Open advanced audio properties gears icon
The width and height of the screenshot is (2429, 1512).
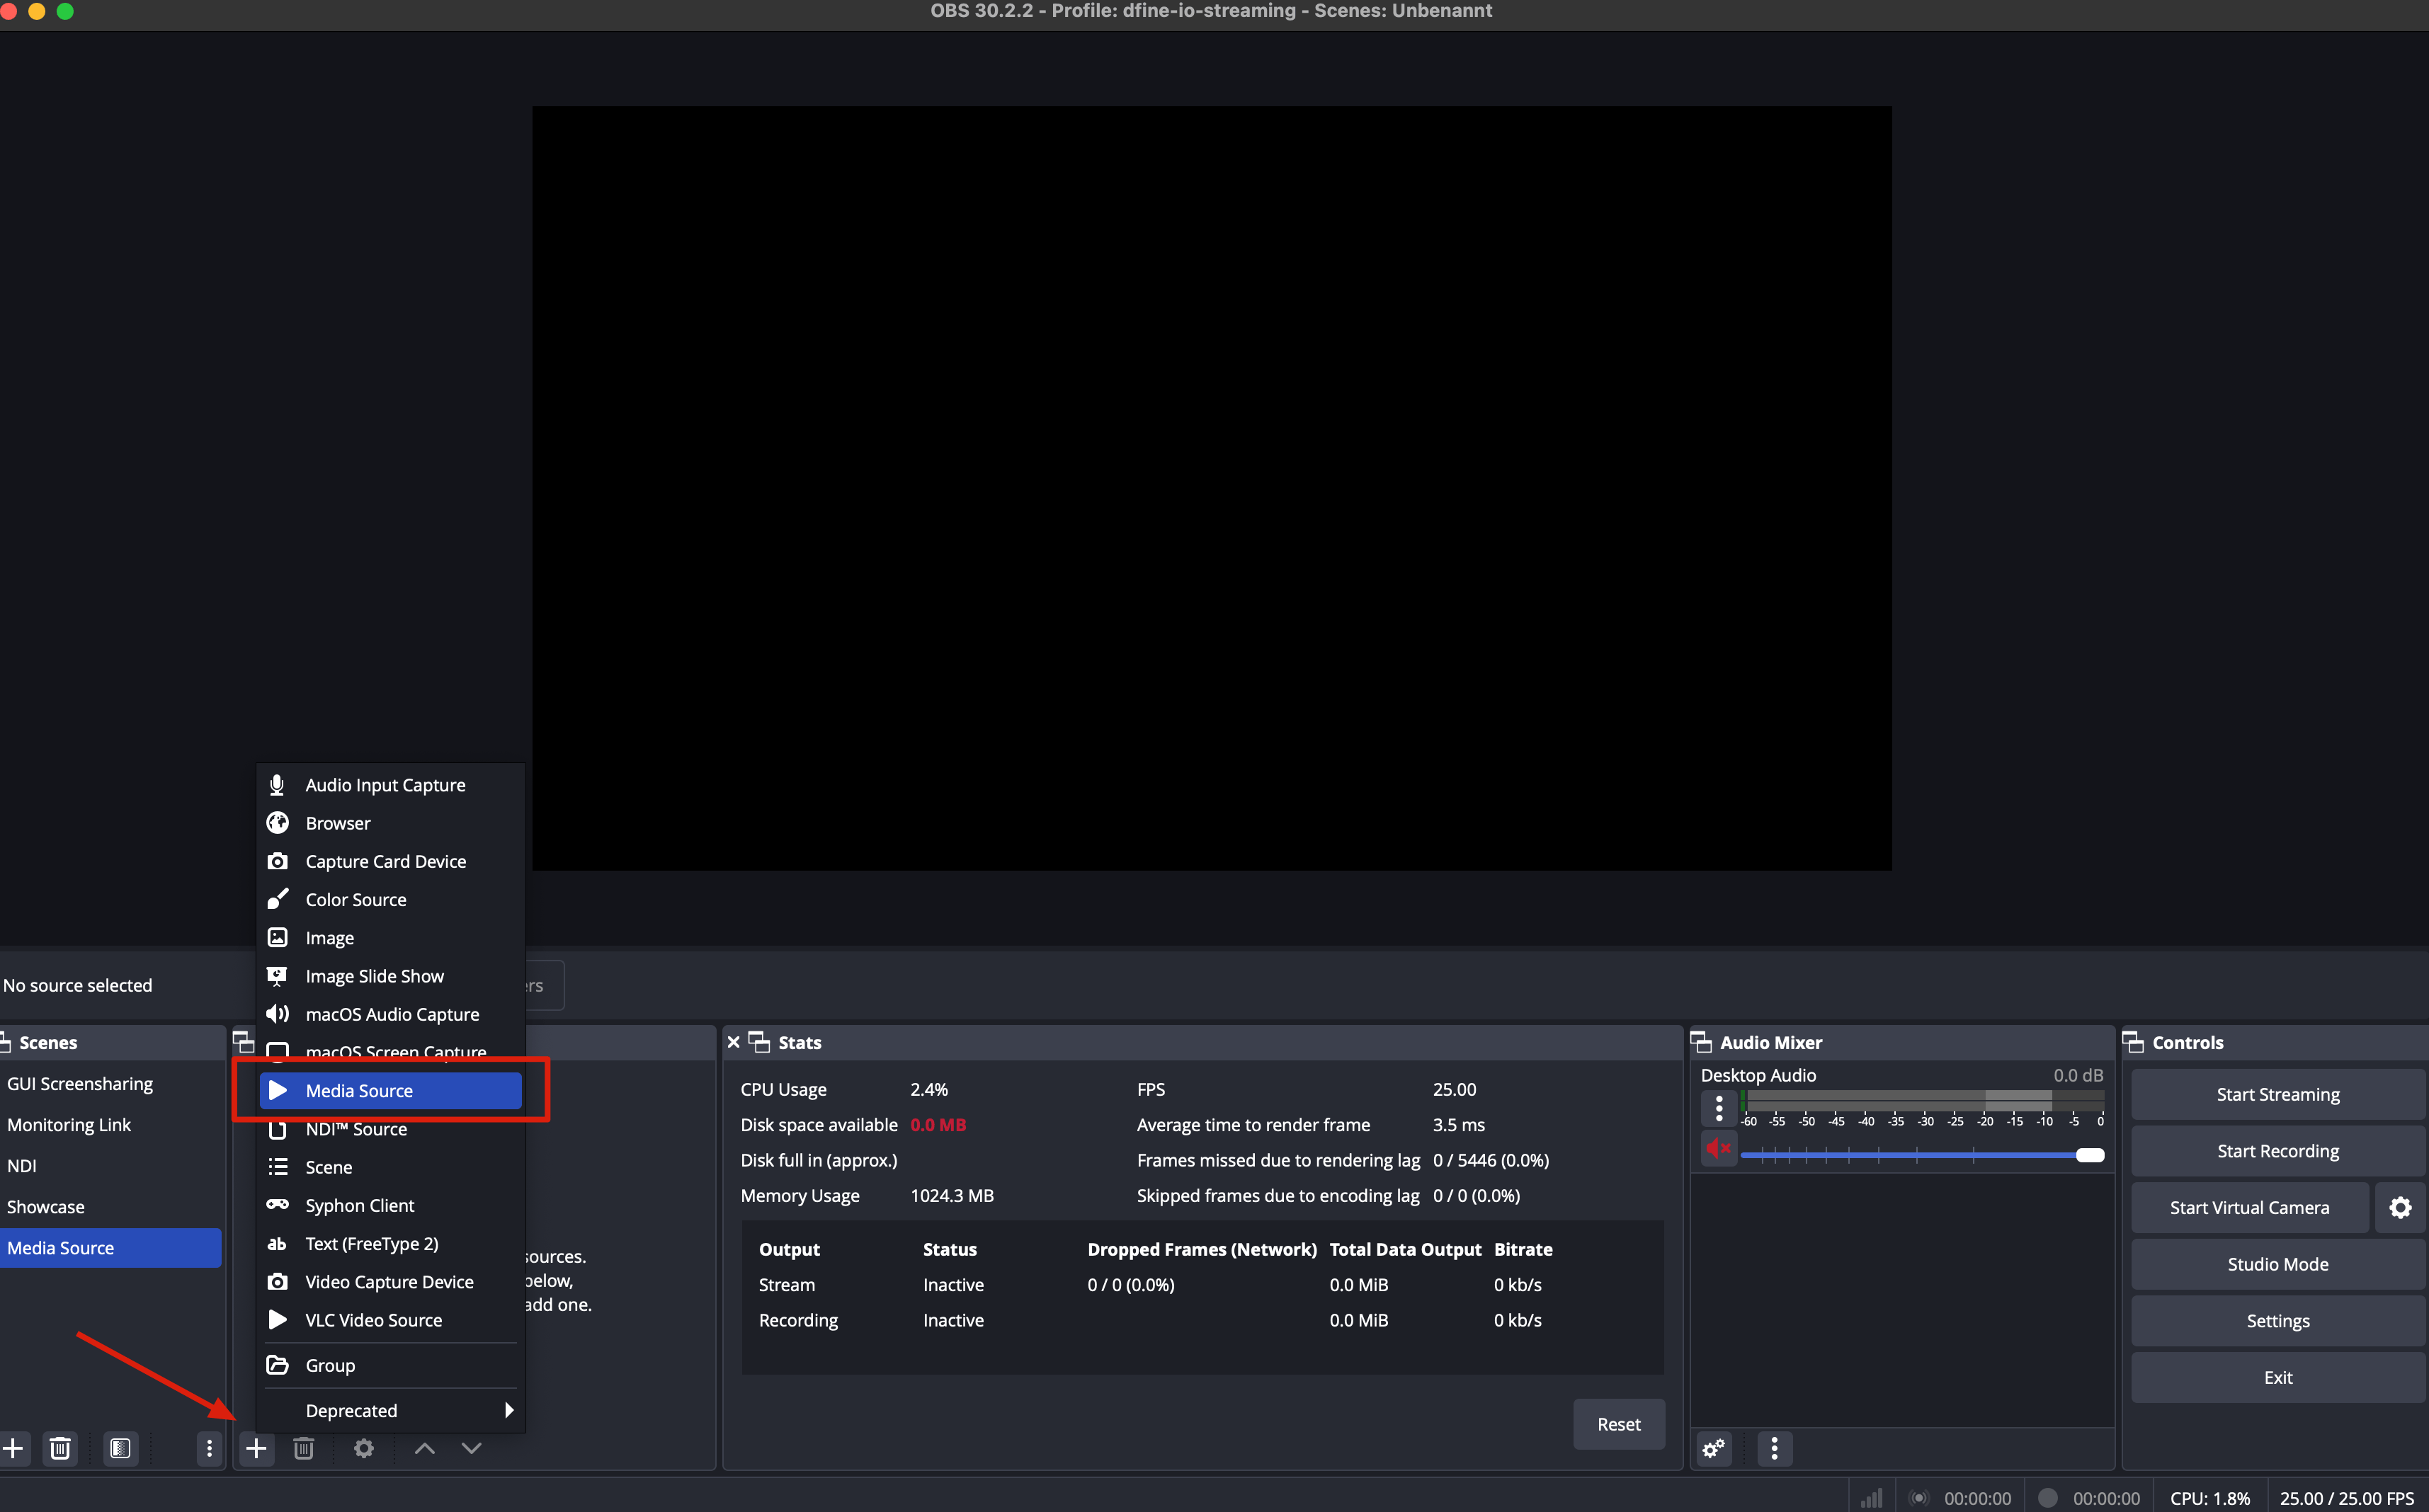[x=1714, y=1448]
